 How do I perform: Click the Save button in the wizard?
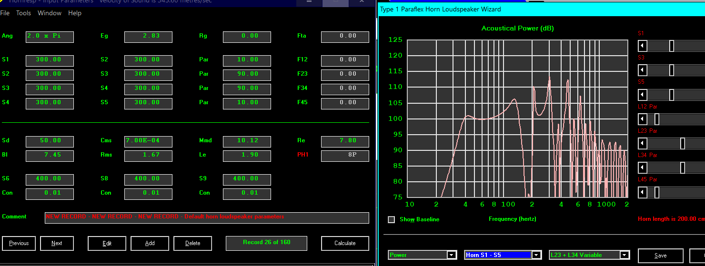pyautogui.click(x=660, y=256)
